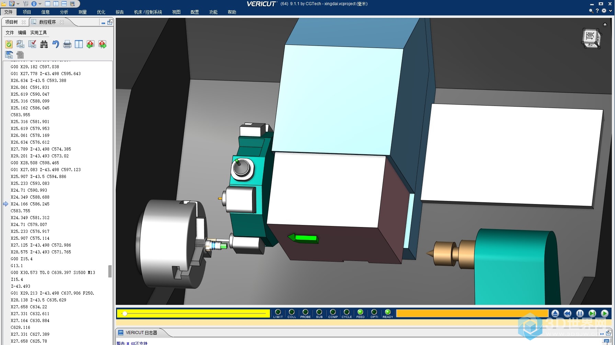Select line G01 X27.778 Z-43.498 C595.643
The width and height of the screenshot is (615, 345).
[46, 74]
